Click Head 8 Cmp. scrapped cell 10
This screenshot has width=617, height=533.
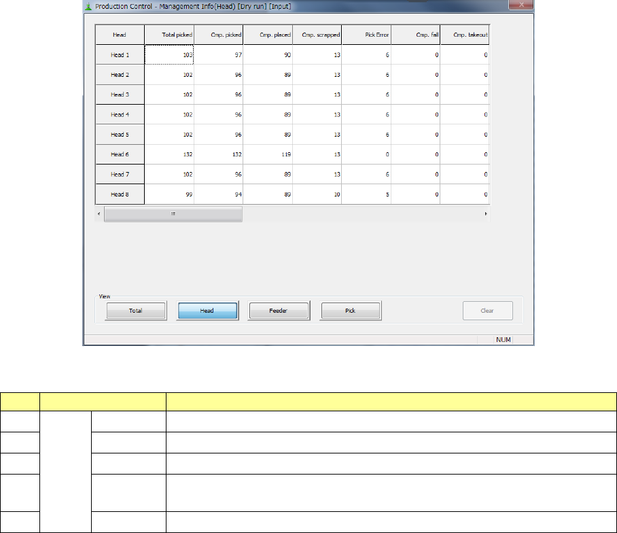click(x=317, y=194)
